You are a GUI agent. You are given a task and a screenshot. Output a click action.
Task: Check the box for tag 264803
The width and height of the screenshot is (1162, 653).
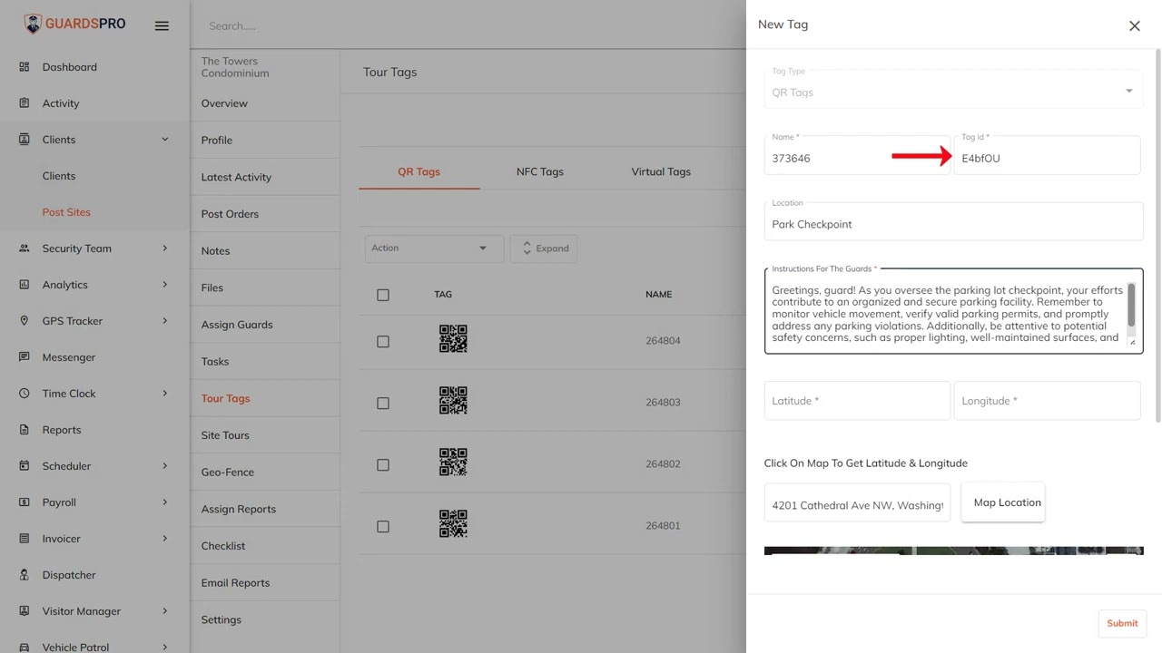click(x=383, y=404)
